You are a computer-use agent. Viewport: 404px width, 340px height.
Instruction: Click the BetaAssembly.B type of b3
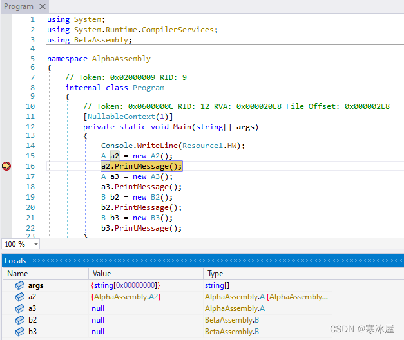[232, 332]
